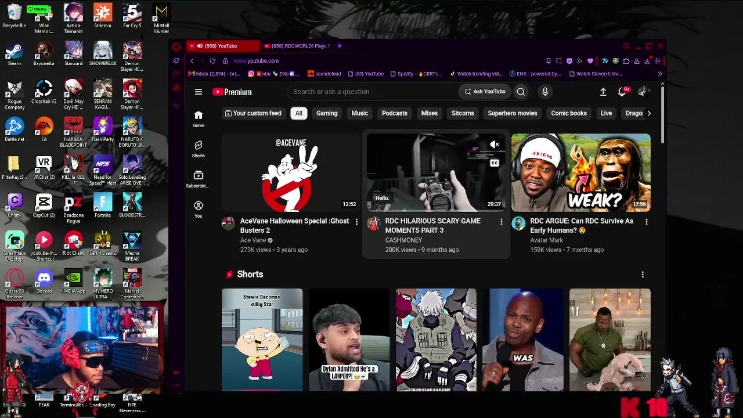Click the browser address bar URL
The width and height of the screenshot is (743, 418).
tap(256, 61)
